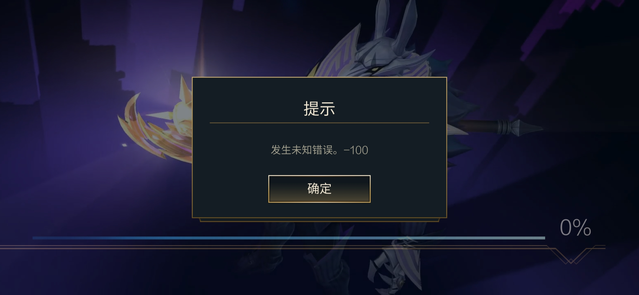Click the 0% loading percentage label
Image resolution: width=639 pixels, height=295 pixels.
(x=575, y=228)
